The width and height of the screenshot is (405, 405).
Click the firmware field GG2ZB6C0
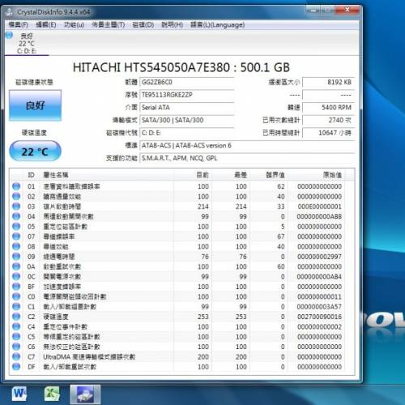187,82
